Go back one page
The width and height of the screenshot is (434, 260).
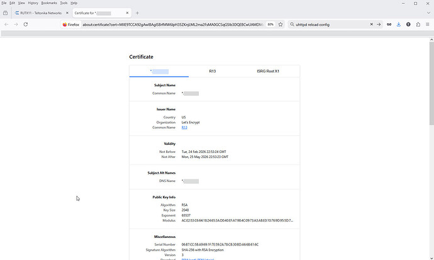click(6, 25)
